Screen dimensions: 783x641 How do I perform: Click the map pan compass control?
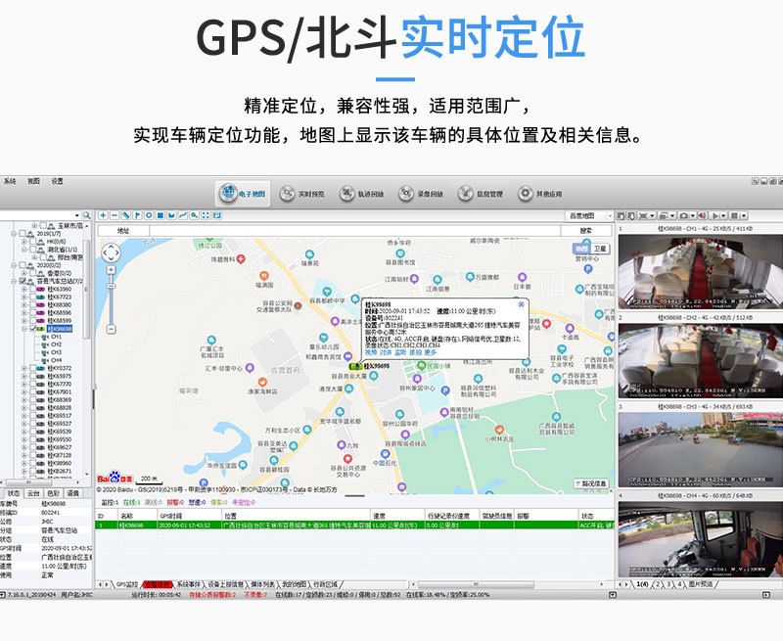point(111,253)
